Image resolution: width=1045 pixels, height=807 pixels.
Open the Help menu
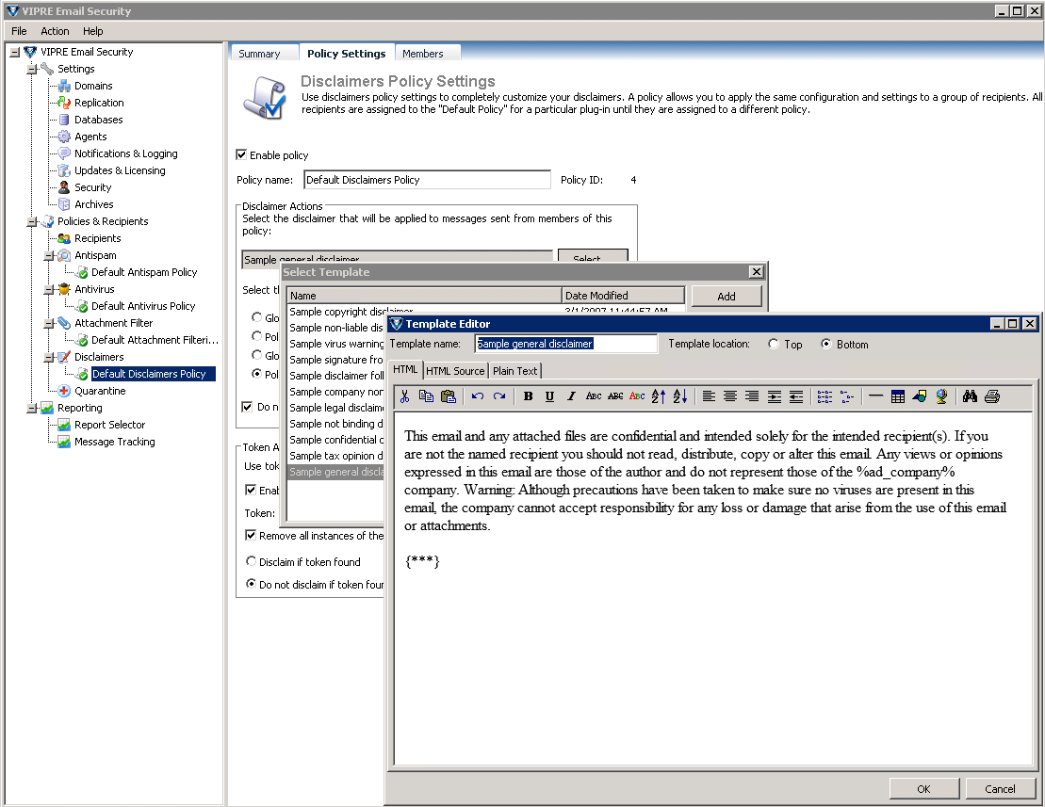(x=92, y=31)
